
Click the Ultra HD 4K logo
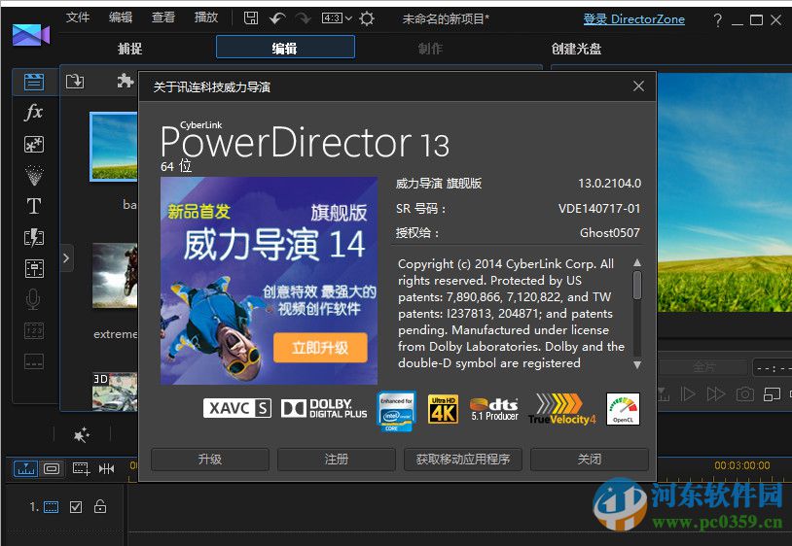coord(443,409)
